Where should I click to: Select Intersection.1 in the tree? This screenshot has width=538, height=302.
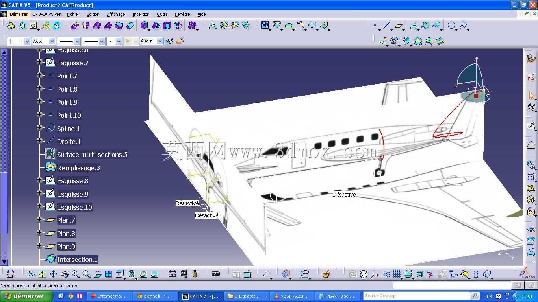[x=77, y=260]
